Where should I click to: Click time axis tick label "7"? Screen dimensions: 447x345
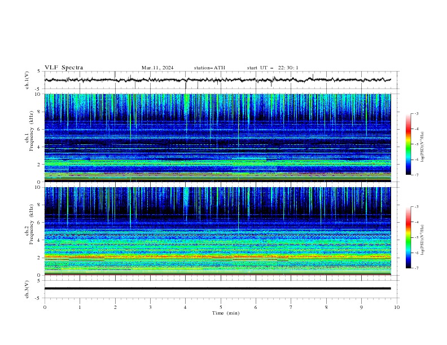291,307
